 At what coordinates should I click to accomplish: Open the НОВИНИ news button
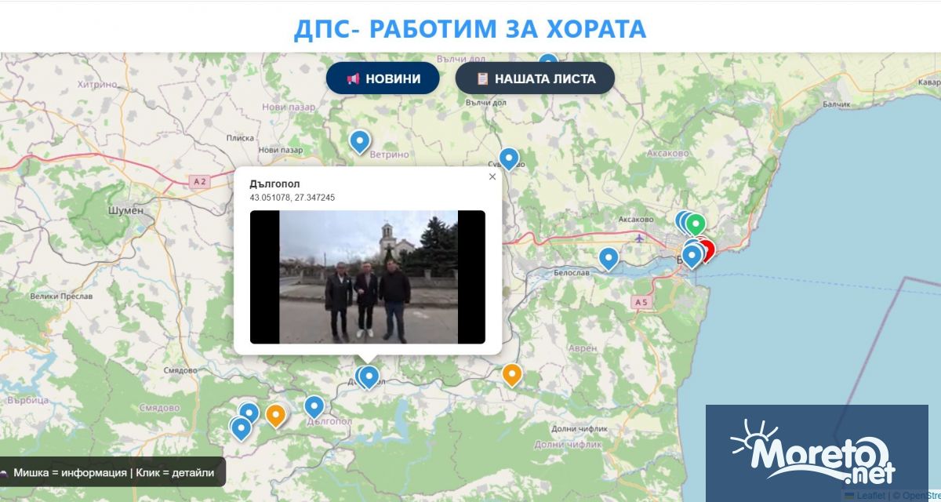(383, 78)
